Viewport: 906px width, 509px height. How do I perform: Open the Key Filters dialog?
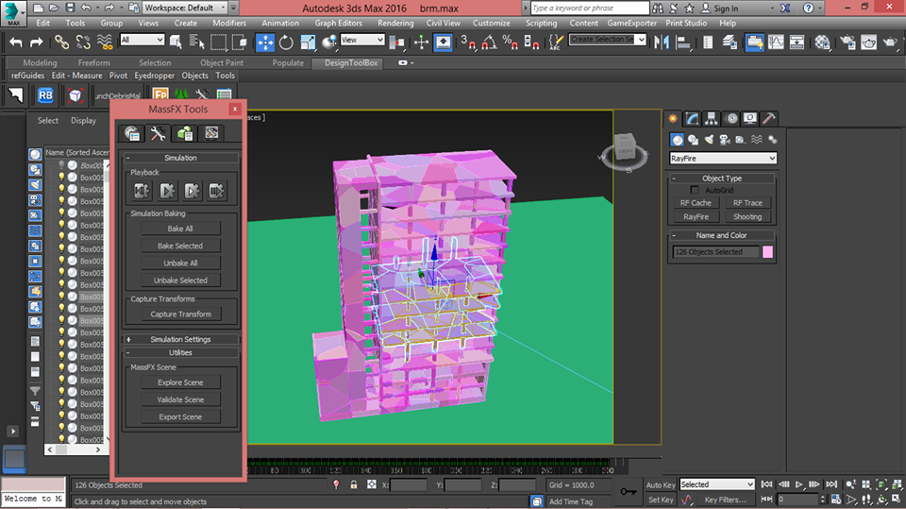[725, 500]
